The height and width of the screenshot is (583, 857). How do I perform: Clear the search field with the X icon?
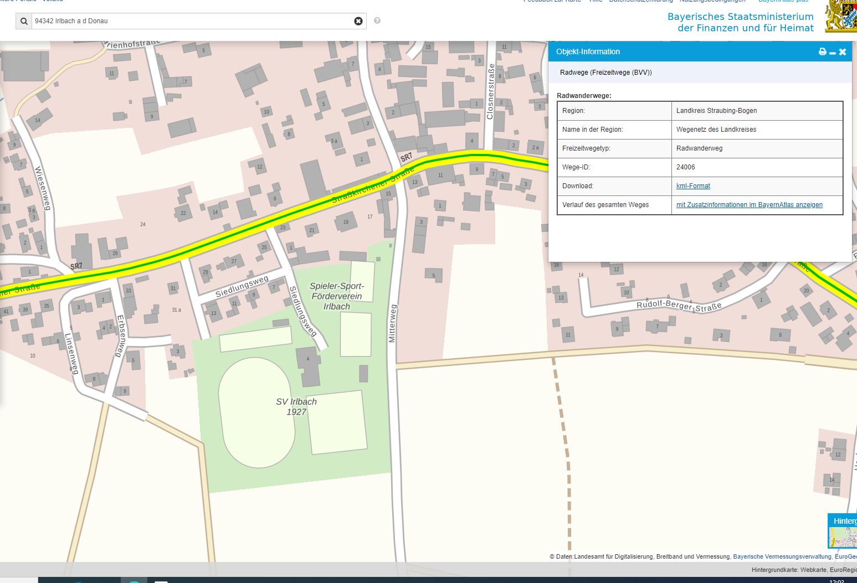(x=358, y=21)
